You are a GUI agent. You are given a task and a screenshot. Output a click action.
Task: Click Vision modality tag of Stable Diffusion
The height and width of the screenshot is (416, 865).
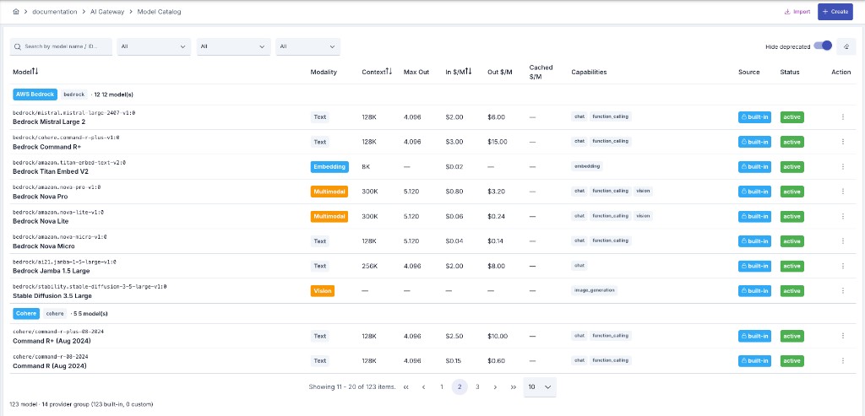coord(323,290)
